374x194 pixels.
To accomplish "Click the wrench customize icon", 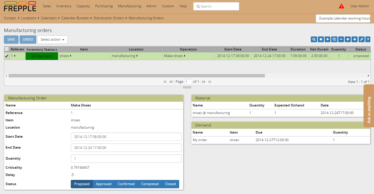I will 361,39.
